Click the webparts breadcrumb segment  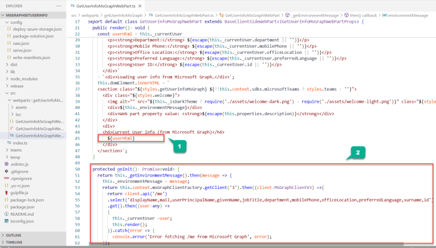point(90,15)
